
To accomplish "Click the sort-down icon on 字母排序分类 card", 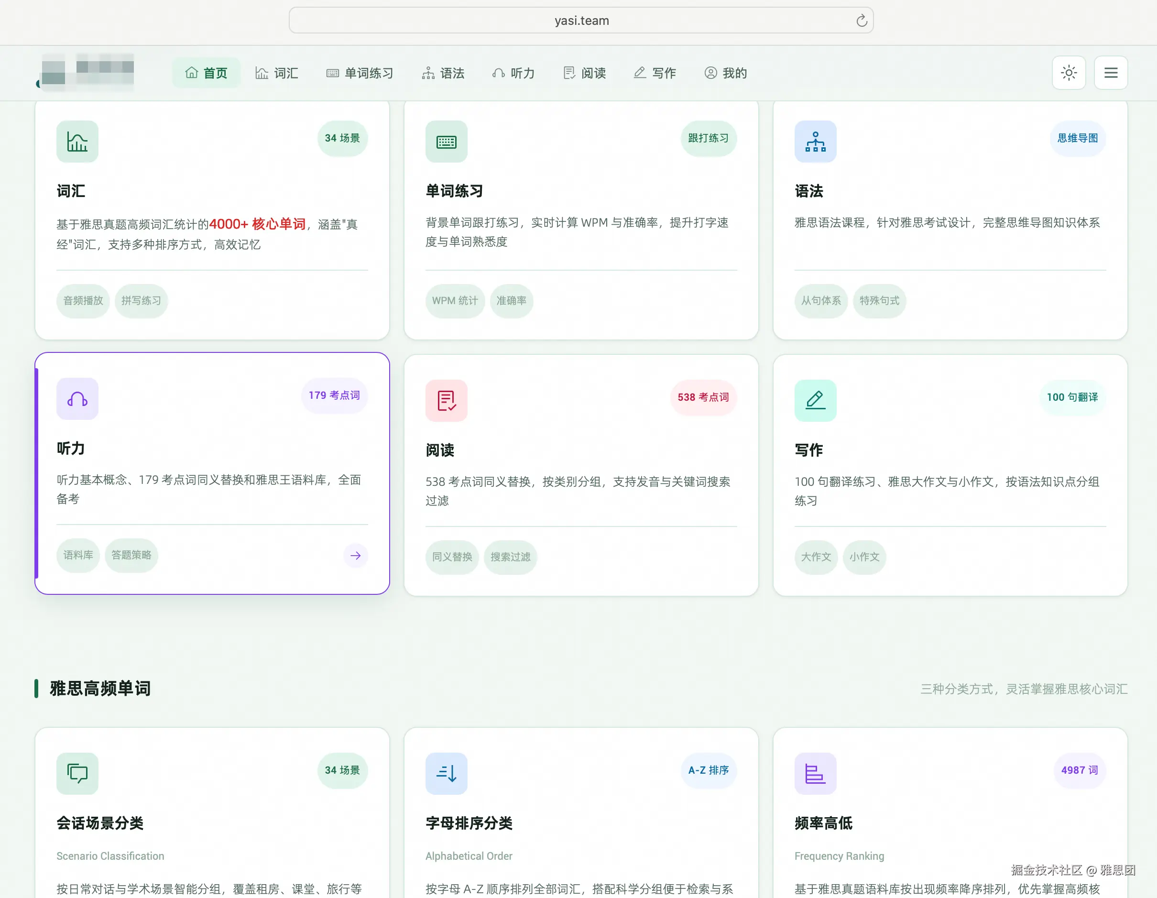I will [x=446, y=774].
